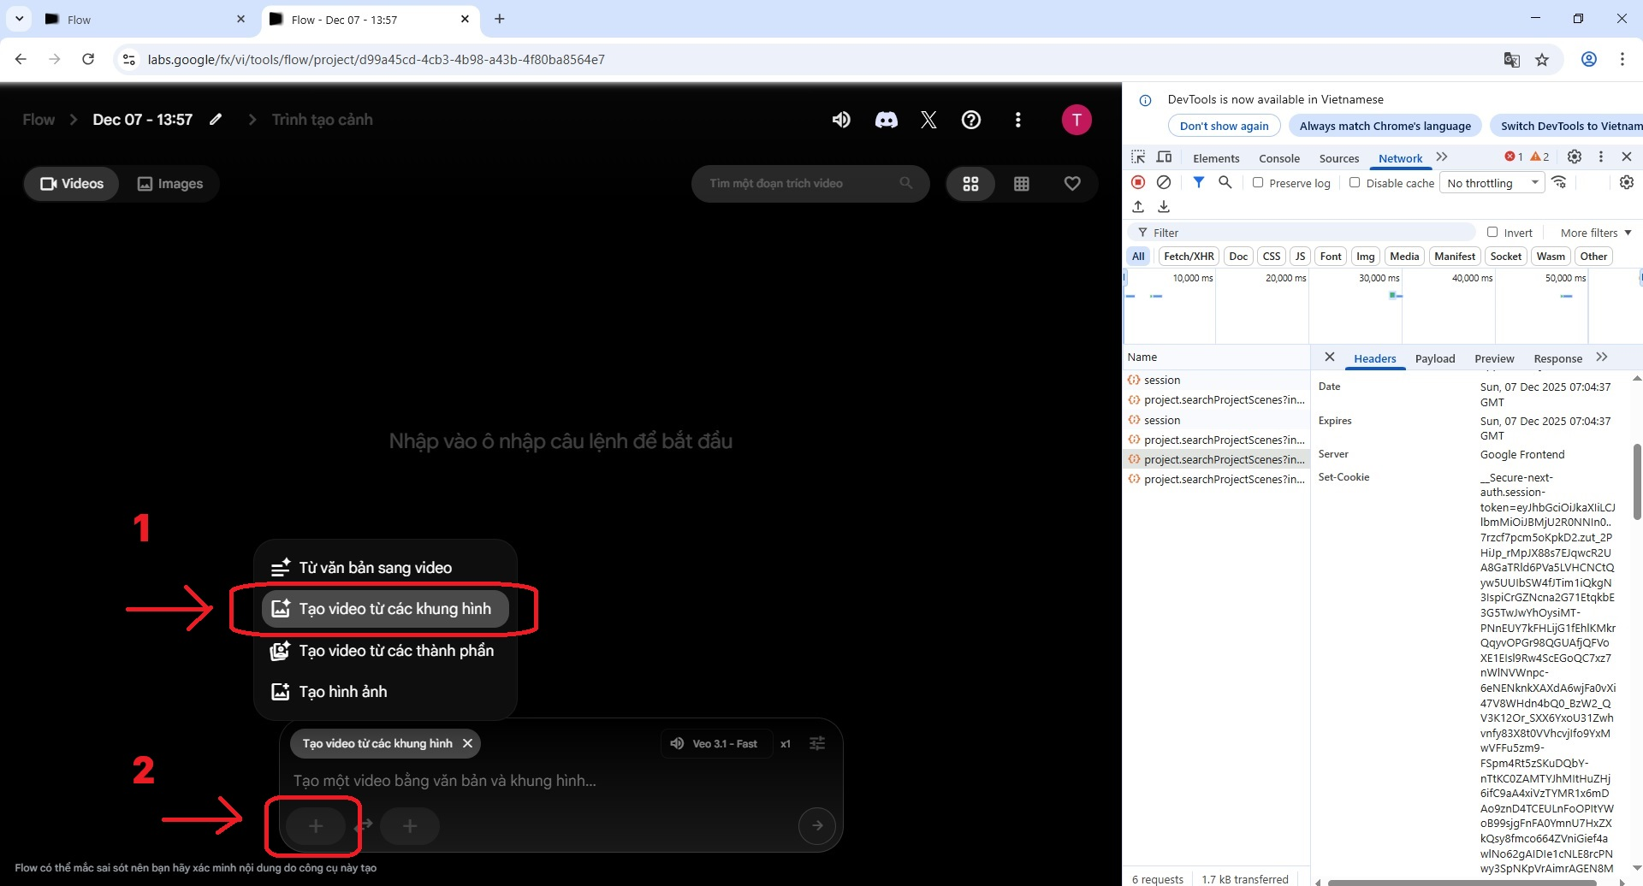
Task: Tick the Invert filter checkbox
Action: coord(1492,232)
